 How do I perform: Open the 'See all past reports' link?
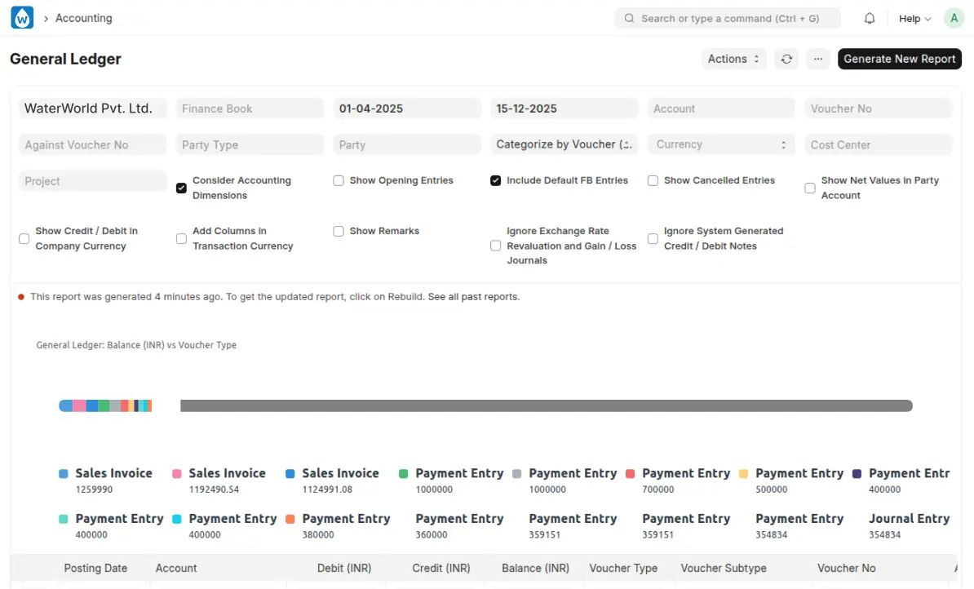(x=473, y=297)
